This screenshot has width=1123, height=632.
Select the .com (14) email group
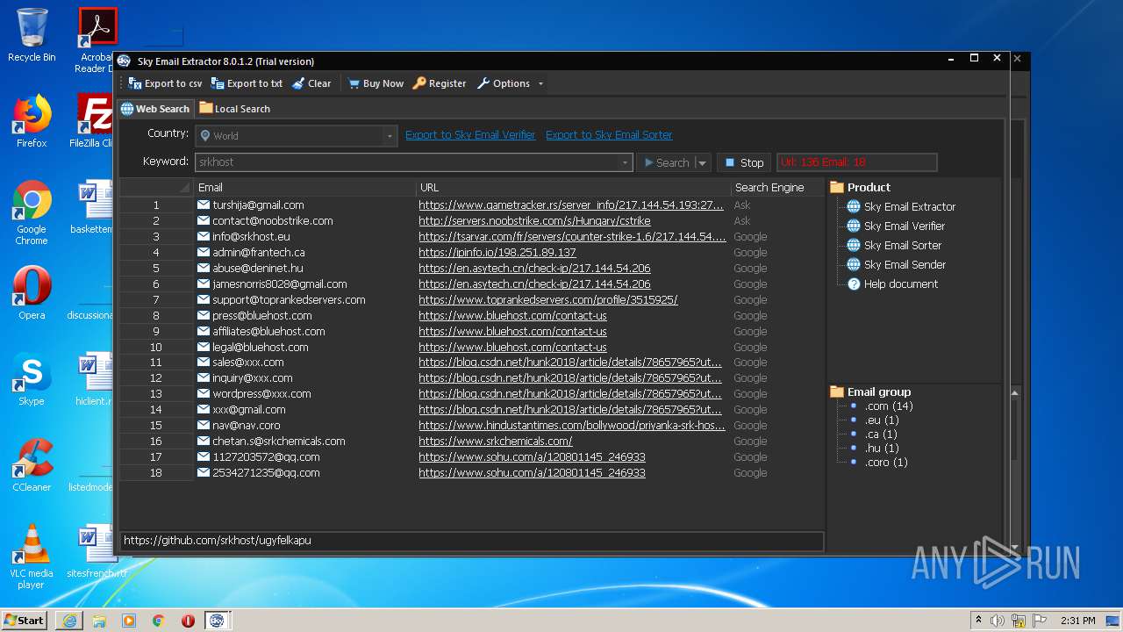[889, 406]
